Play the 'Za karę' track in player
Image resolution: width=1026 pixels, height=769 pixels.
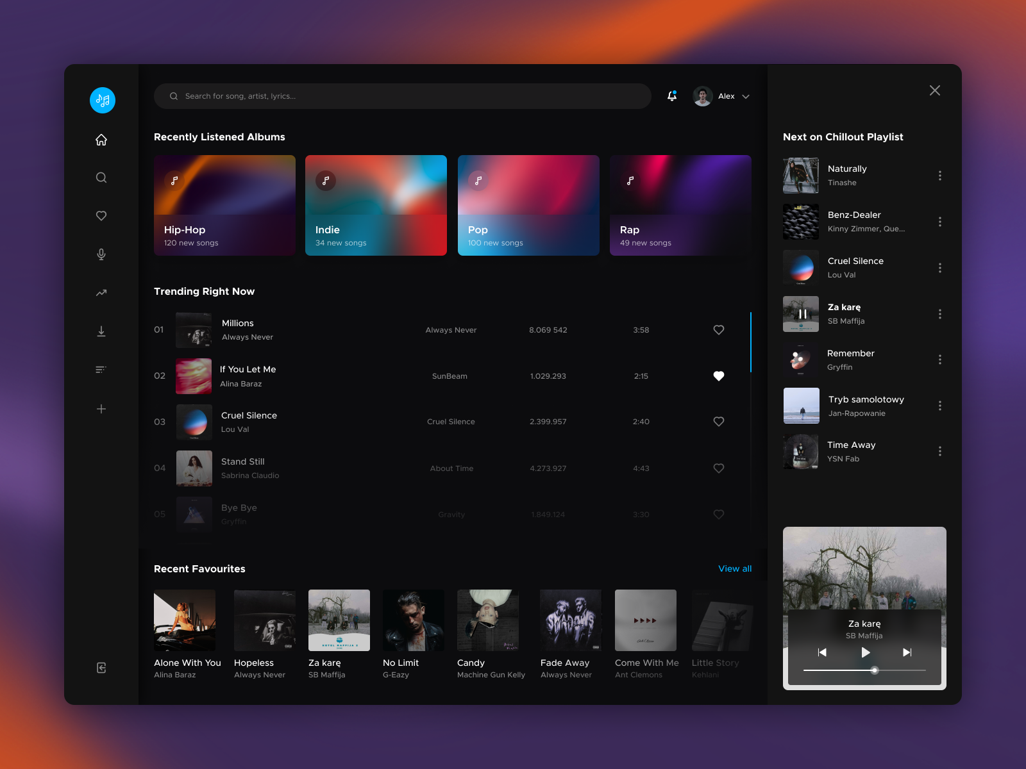[864, 652]
